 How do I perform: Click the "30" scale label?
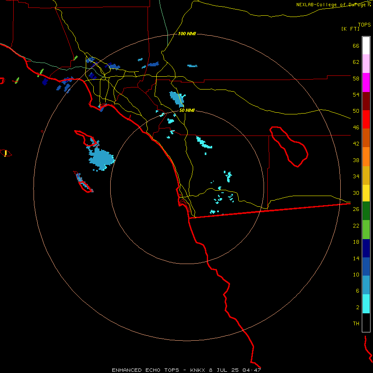pyautogui.click(x=356, y=193)
